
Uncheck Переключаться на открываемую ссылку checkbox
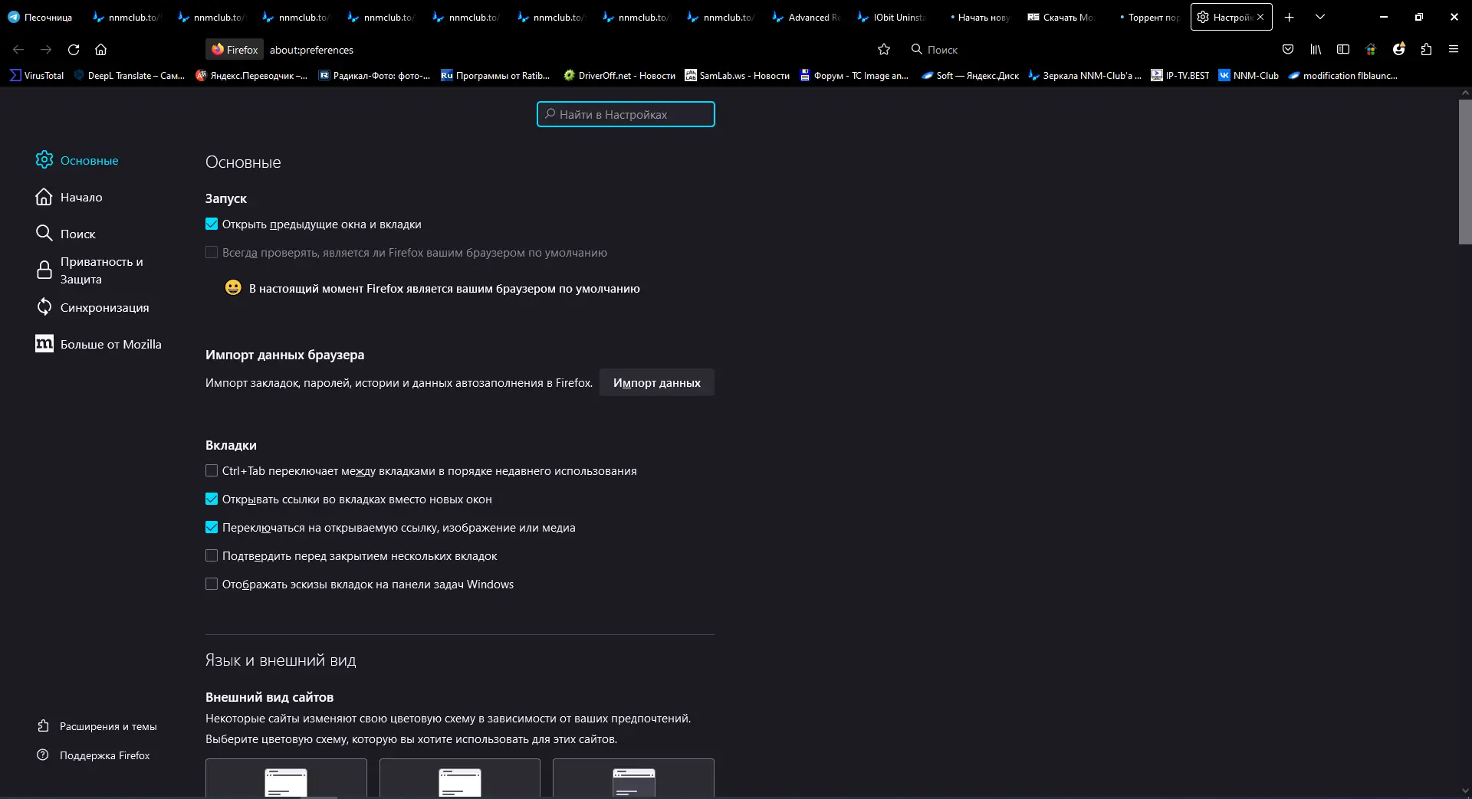[x=212, y=528]
